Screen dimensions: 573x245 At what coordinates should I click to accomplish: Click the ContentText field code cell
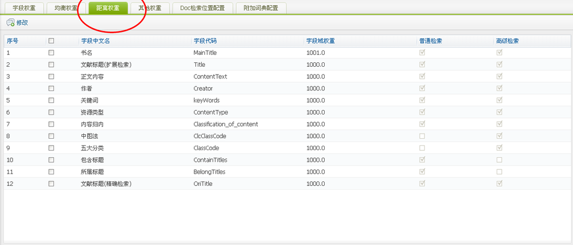point(210,76)
